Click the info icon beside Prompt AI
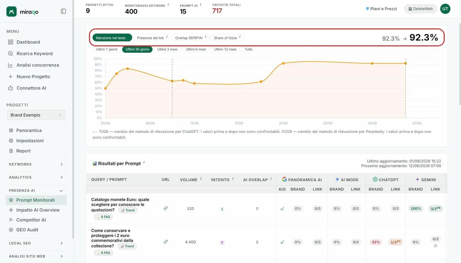This screenshot has width=461, height=263. point(201,5)
